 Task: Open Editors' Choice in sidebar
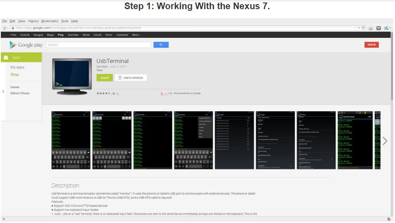click(x=20, y=93)
